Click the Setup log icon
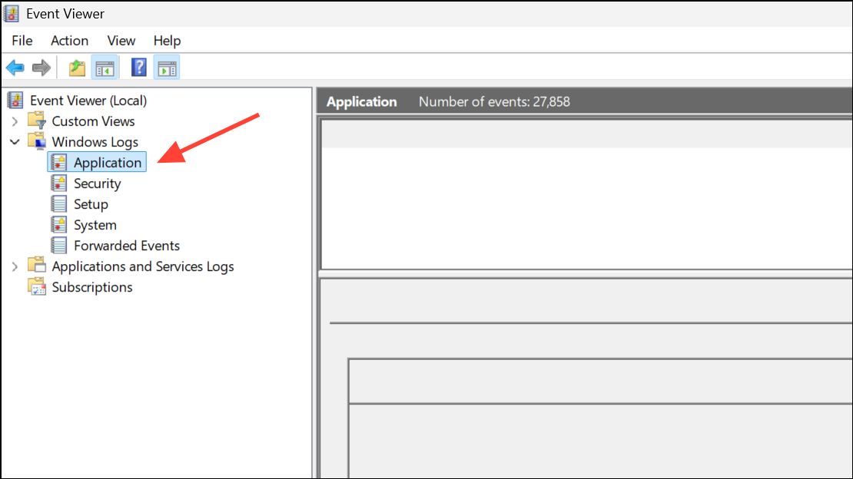Viewport: 853px width, 479px height. pyautogui.click(x=58, y=203)
